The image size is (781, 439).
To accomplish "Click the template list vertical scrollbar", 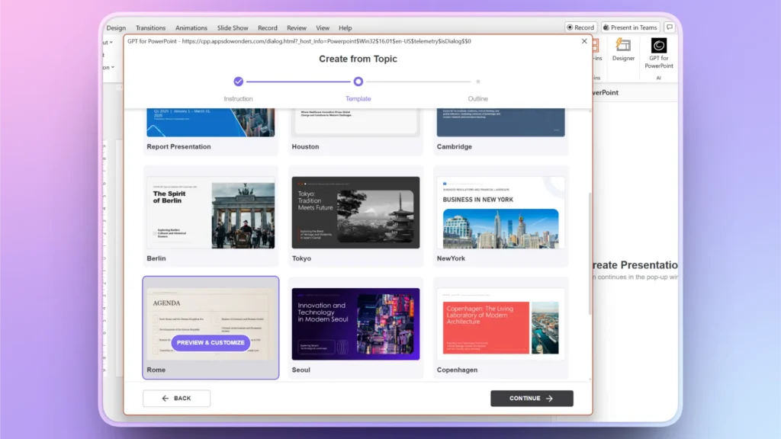I will 590,254.
